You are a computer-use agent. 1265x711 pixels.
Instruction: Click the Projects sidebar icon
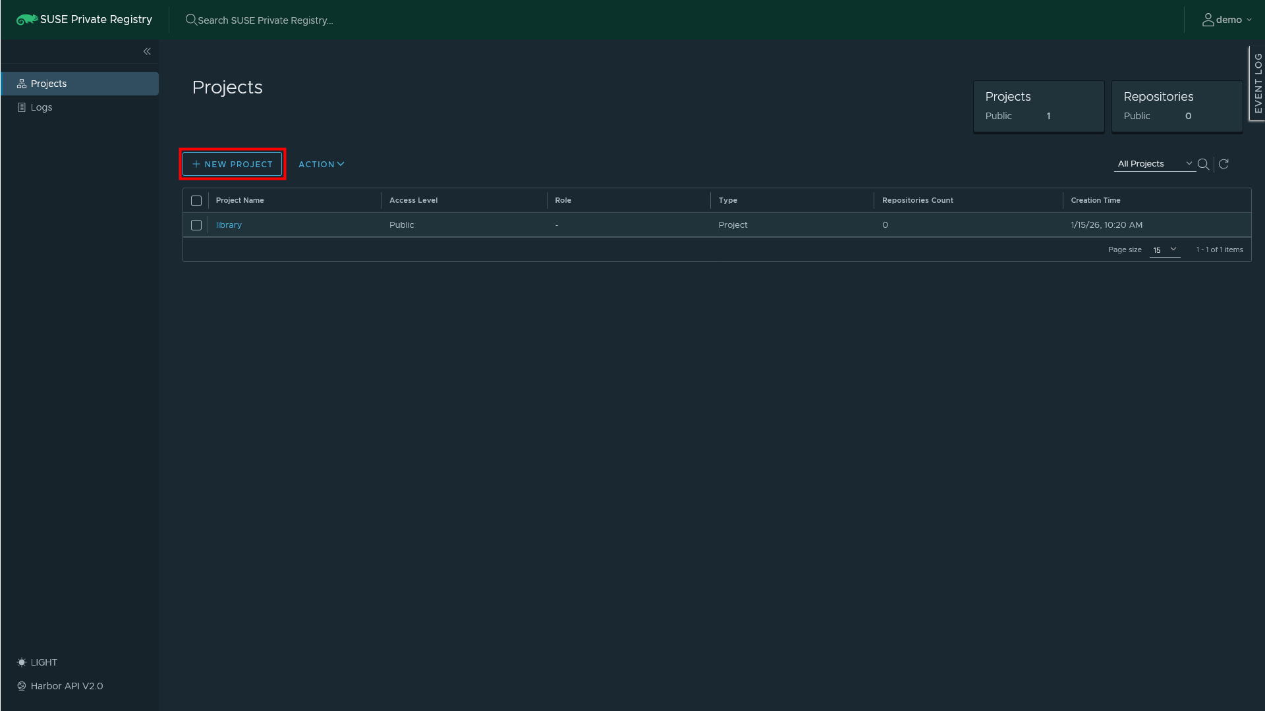pyautogui.click(x=22, y=84)
